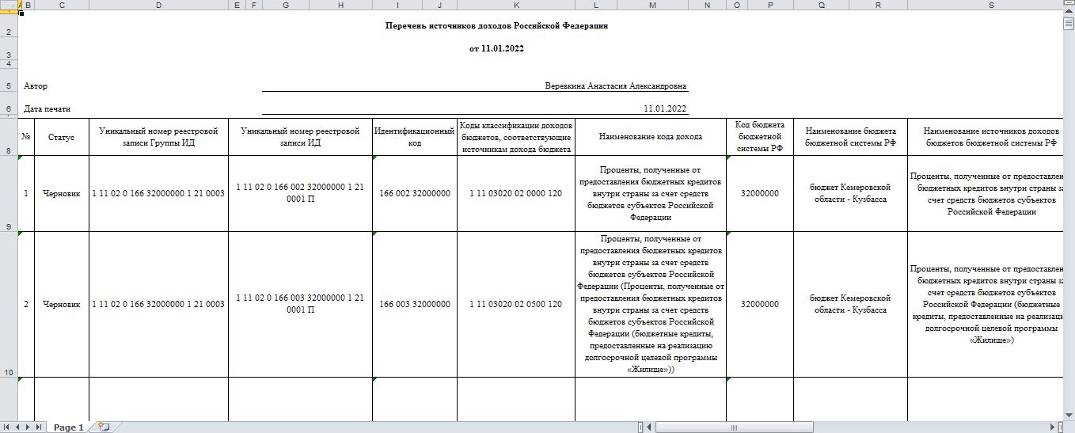Click classification code '1 11 03020 02 0000 120'
The image size is (1075, 433).
(x=516, y=193)
